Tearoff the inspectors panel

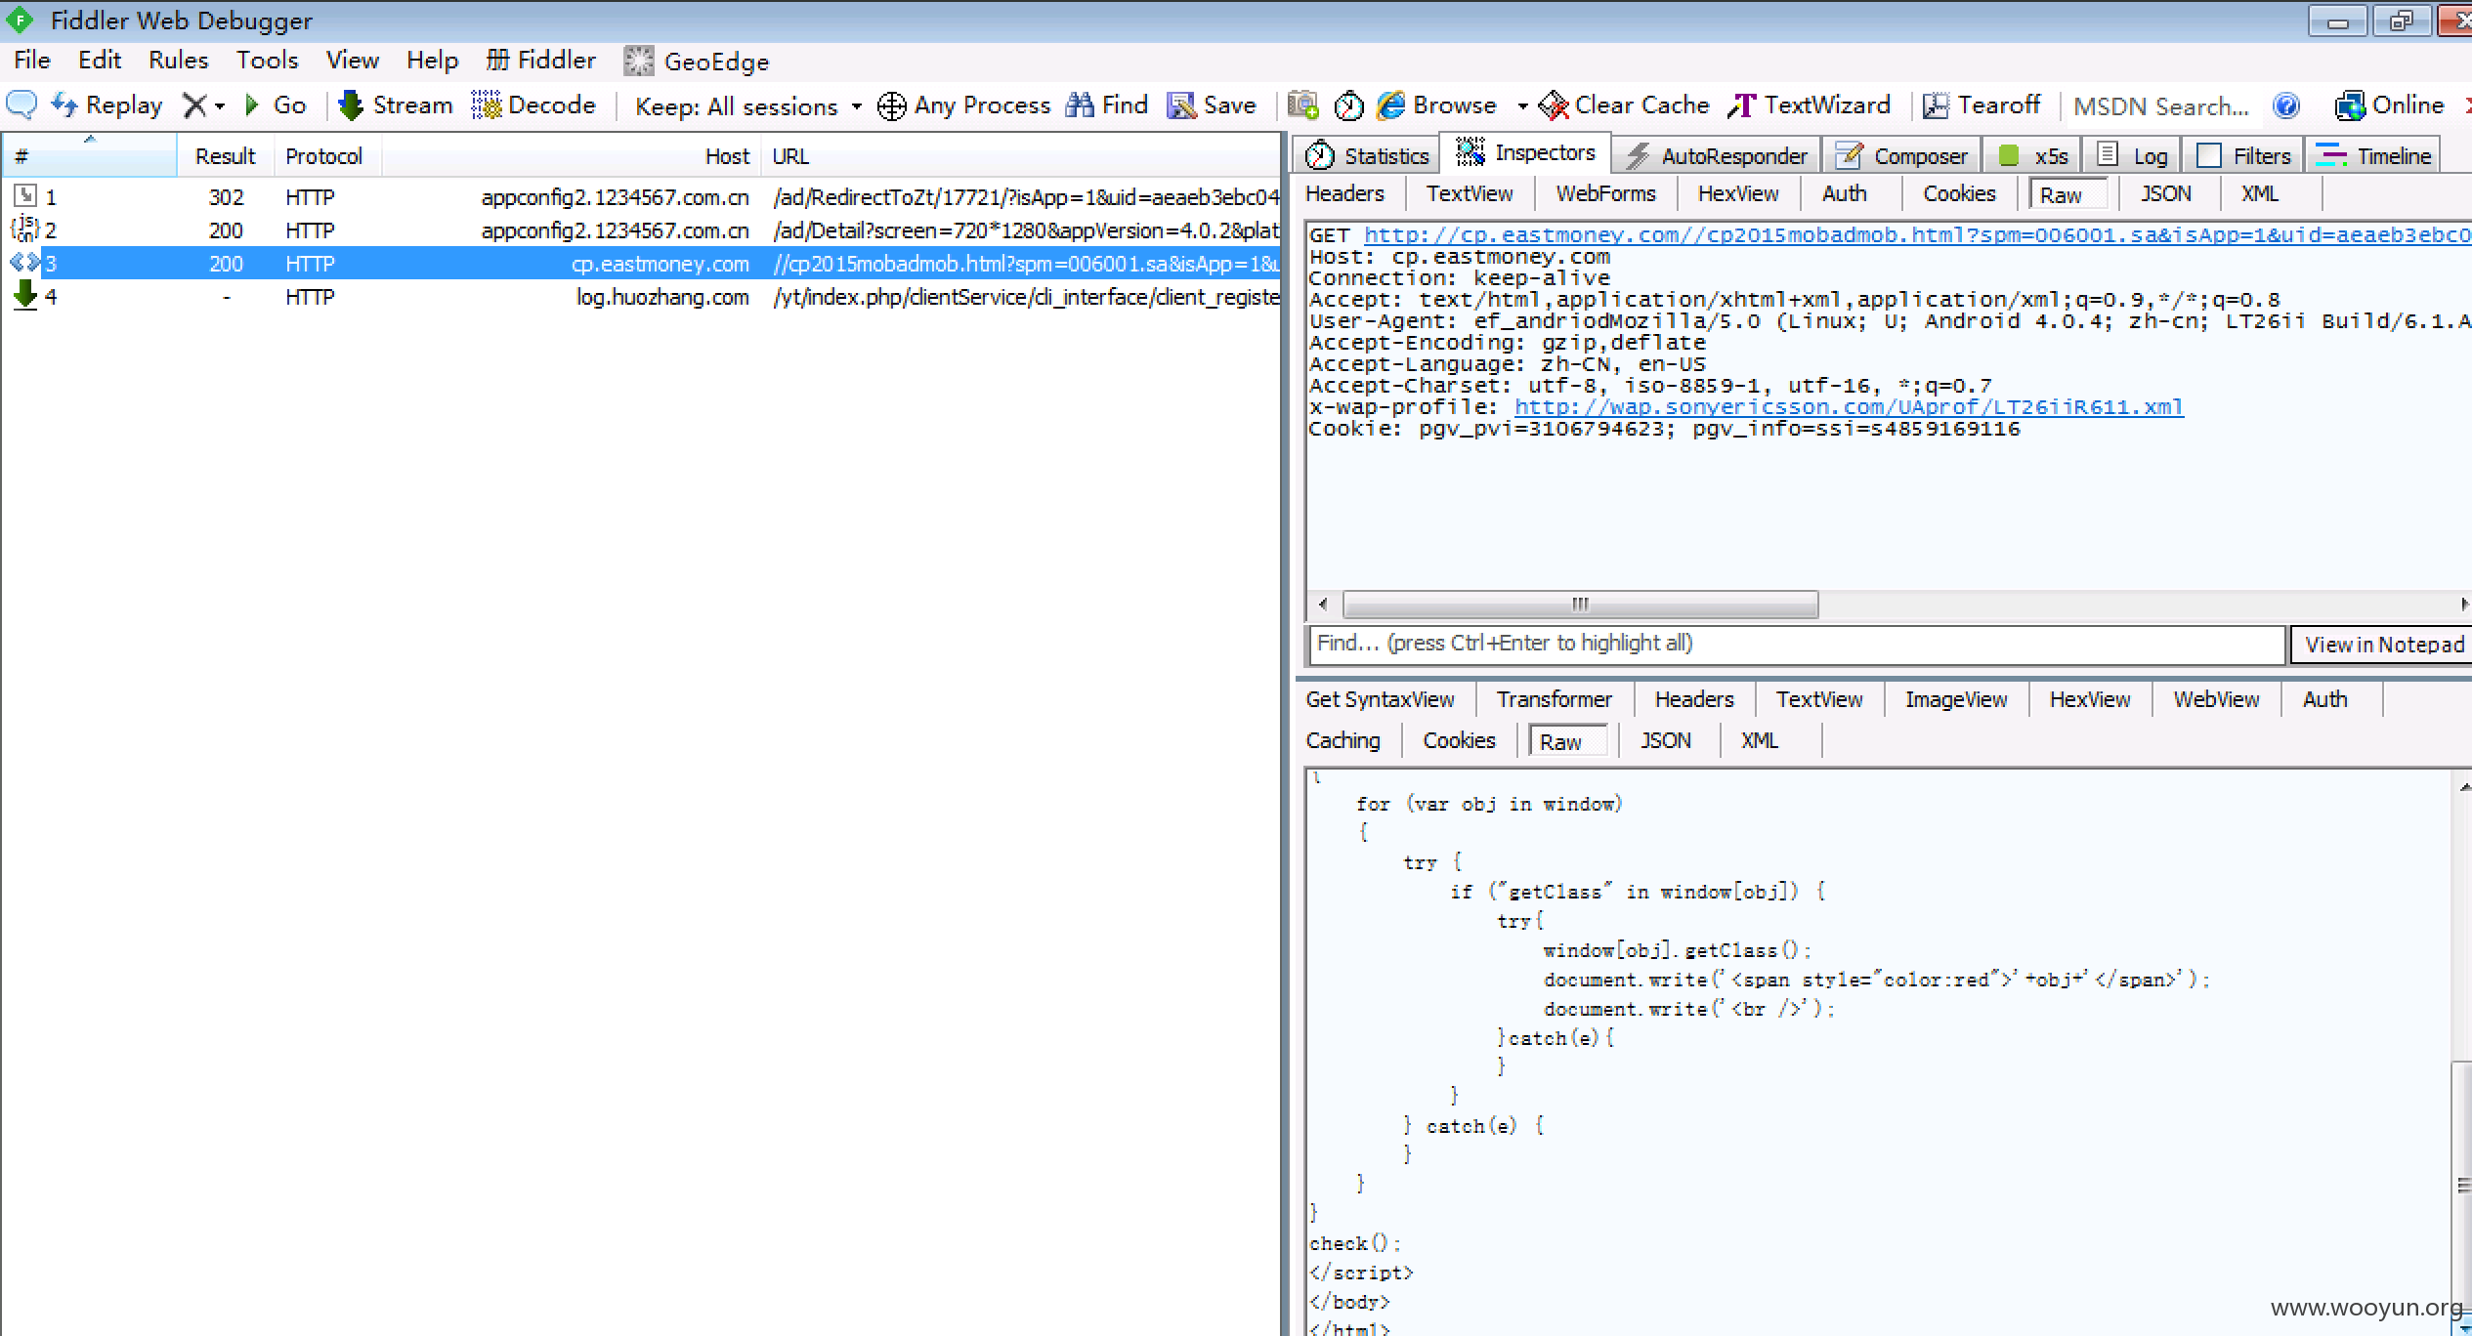tap(1982, 104)
